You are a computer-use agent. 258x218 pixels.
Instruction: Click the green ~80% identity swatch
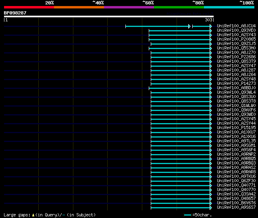(179, 7)
